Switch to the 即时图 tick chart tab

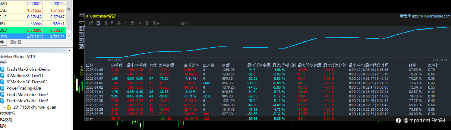[x=16, y=42]
